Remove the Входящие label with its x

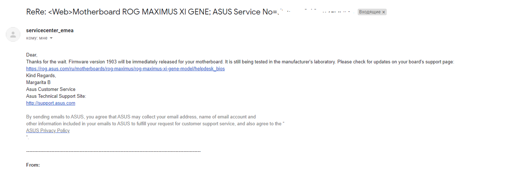coord(383,12)
